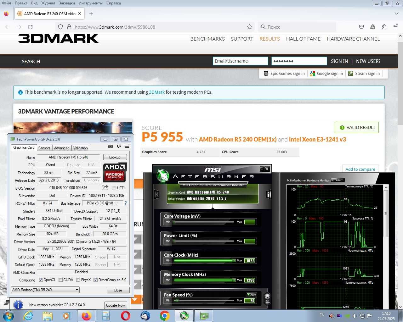Click the Email/Username input field
The width and height of the screenshot is (403, 322).
pos(240,61)
